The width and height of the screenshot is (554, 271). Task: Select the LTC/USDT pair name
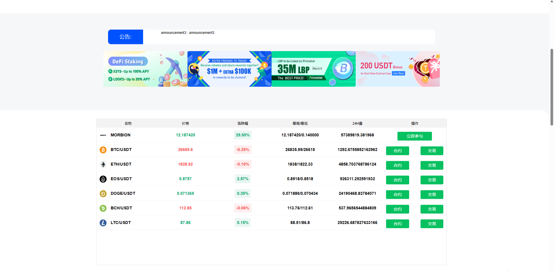pyautogui.click(x=121, y=223)
